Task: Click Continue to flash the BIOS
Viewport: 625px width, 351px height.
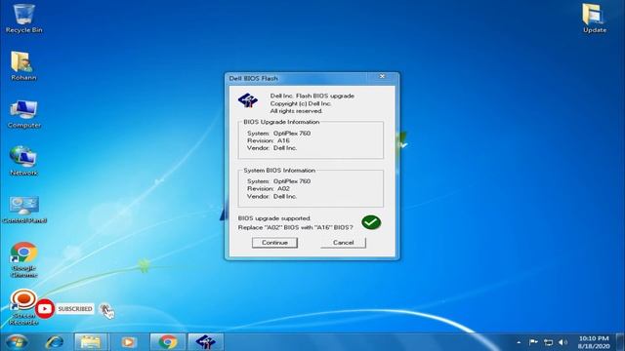Action: pyautogui.click(x=274, y=243)
